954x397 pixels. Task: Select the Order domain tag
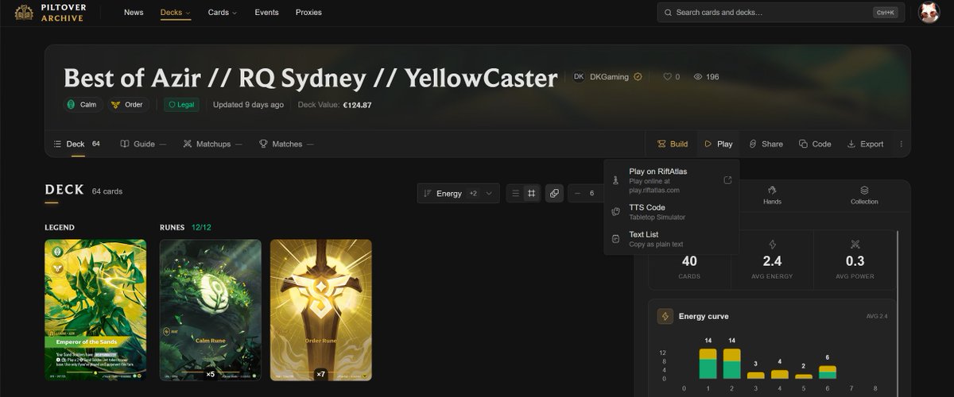click(127, 105)
